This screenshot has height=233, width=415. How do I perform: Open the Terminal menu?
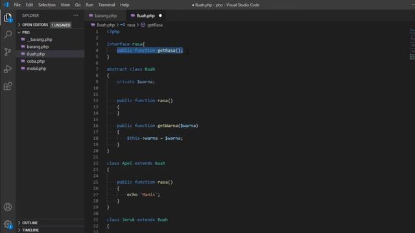tap(106, 5)
